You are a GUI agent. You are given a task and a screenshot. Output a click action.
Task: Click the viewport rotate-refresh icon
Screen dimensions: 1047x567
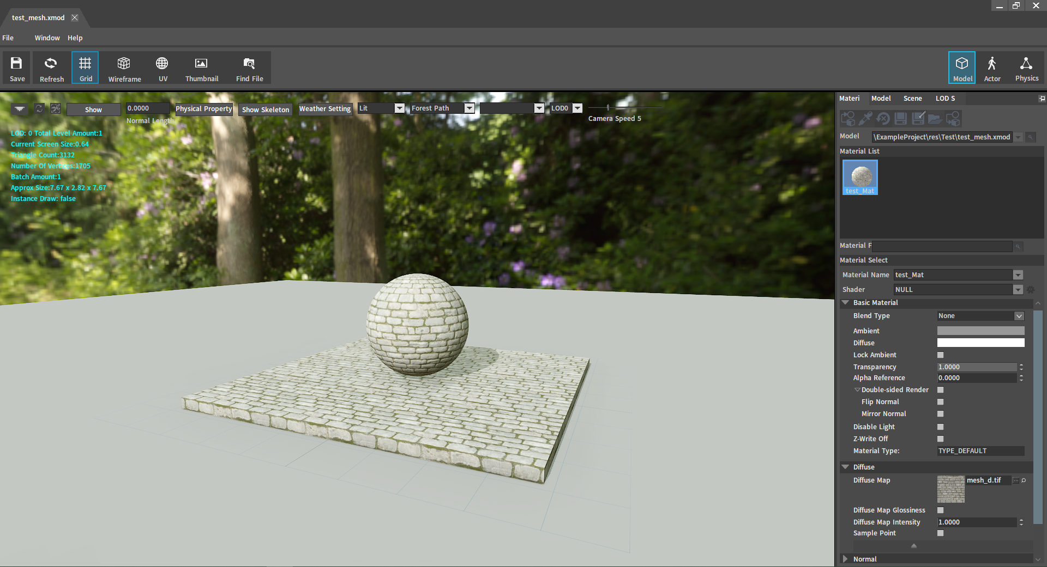pos(39,108)
